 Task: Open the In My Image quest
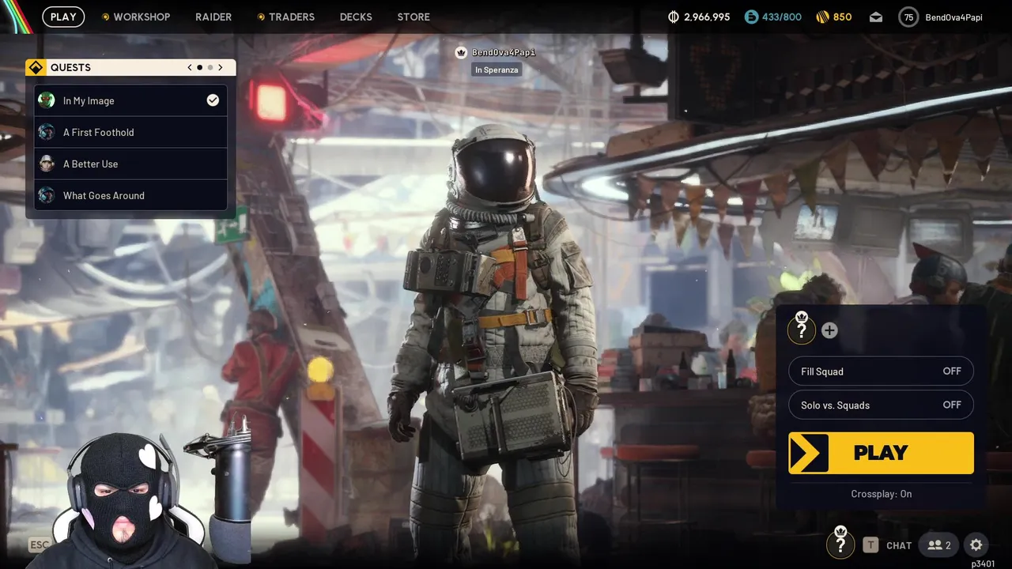pyautogui.click(x=130, y=100)
